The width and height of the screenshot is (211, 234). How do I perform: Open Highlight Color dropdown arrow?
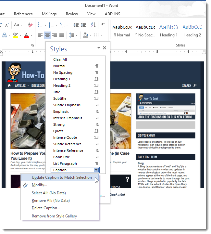pyautogui.click(x=20, y=35)
